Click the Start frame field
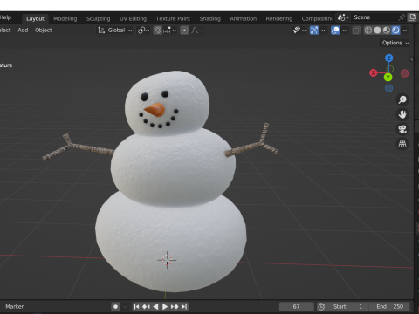Screen dimensions: 419x314 coord(347,306)
